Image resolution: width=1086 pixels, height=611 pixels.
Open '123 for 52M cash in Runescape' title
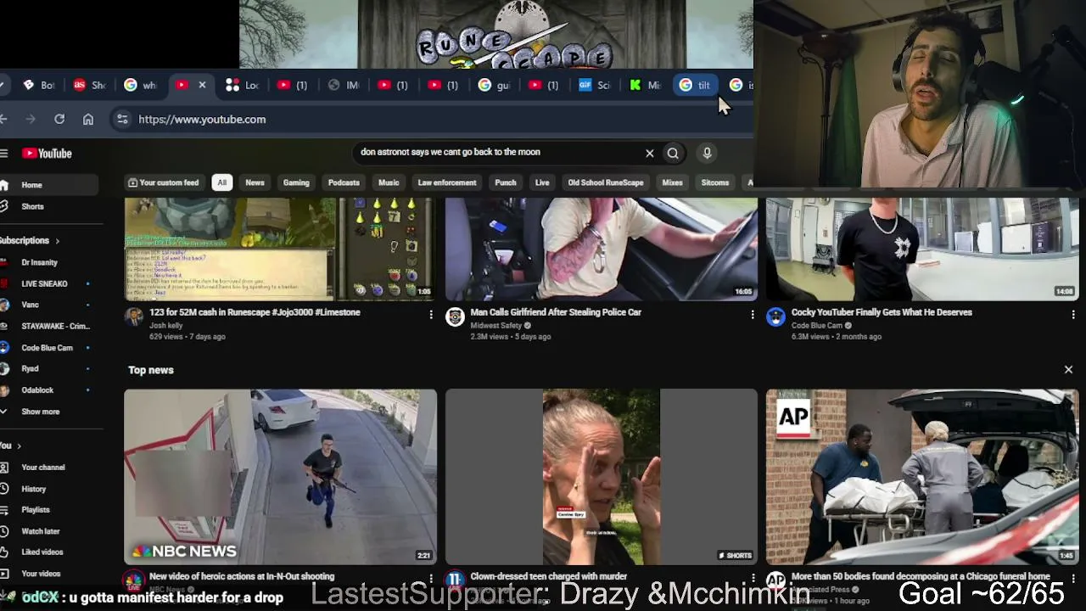click(255, 312)
